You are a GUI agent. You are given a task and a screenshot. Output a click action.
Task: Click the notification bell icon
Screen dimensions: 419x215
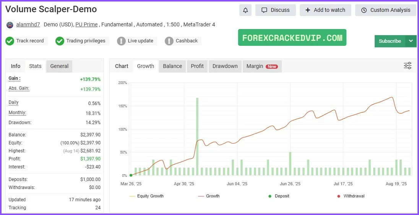(x=245, y=10)
